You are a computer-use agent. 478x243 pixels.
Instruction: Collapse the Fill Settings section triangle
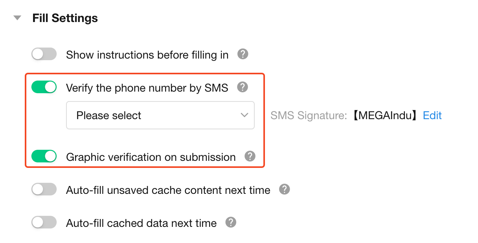[17, 18]
